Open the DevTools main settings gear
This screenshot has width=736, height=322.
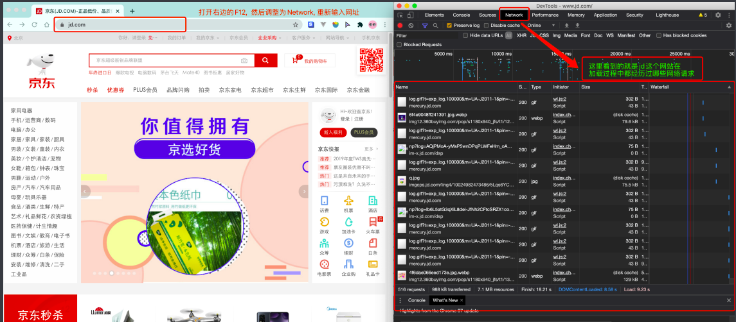pyautogui.click(x=718, y=15)
